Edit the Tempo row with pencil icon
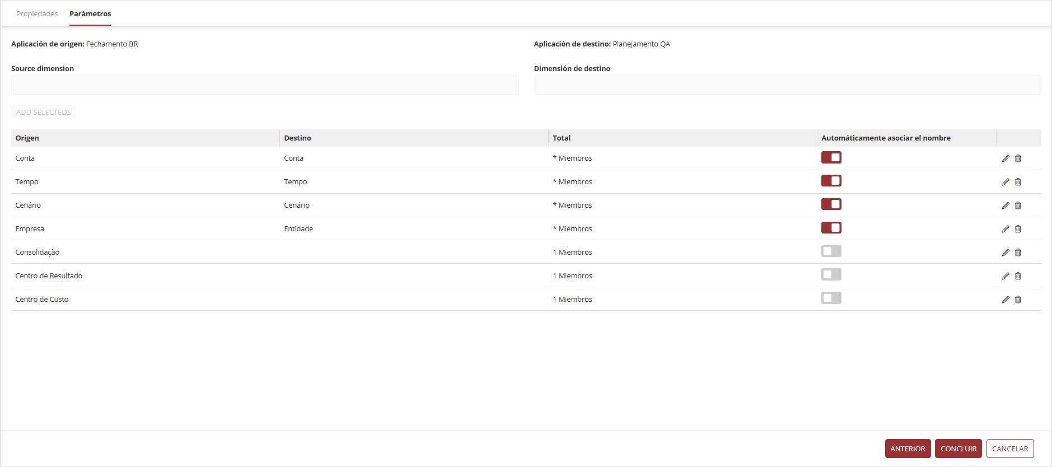 pyautogui.click(x=1006, y=182)
